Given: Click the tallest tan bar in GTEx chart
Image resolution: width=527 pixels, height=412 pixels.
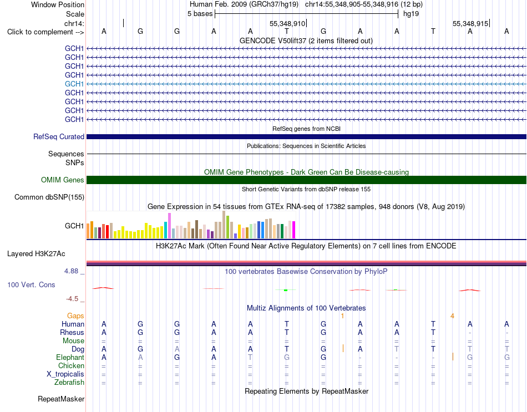Looking at the screenshot, I should [224, 225].
